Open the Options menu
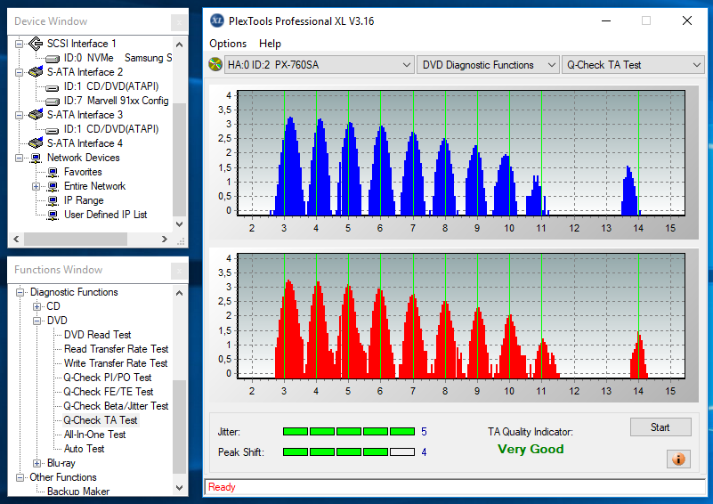The image size is (713, 504). click(228, 44)
